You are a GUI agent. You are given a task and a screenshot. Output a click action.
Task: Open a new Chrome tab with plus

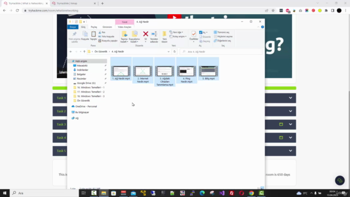tap(102, 3)
